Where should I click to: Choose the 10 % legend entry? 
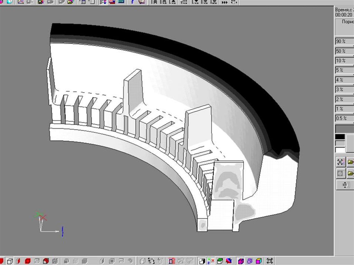click(x=344, y=61)
